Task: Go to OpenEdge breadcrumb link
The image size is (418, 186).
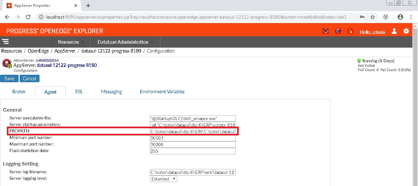Action: [38, 51]
